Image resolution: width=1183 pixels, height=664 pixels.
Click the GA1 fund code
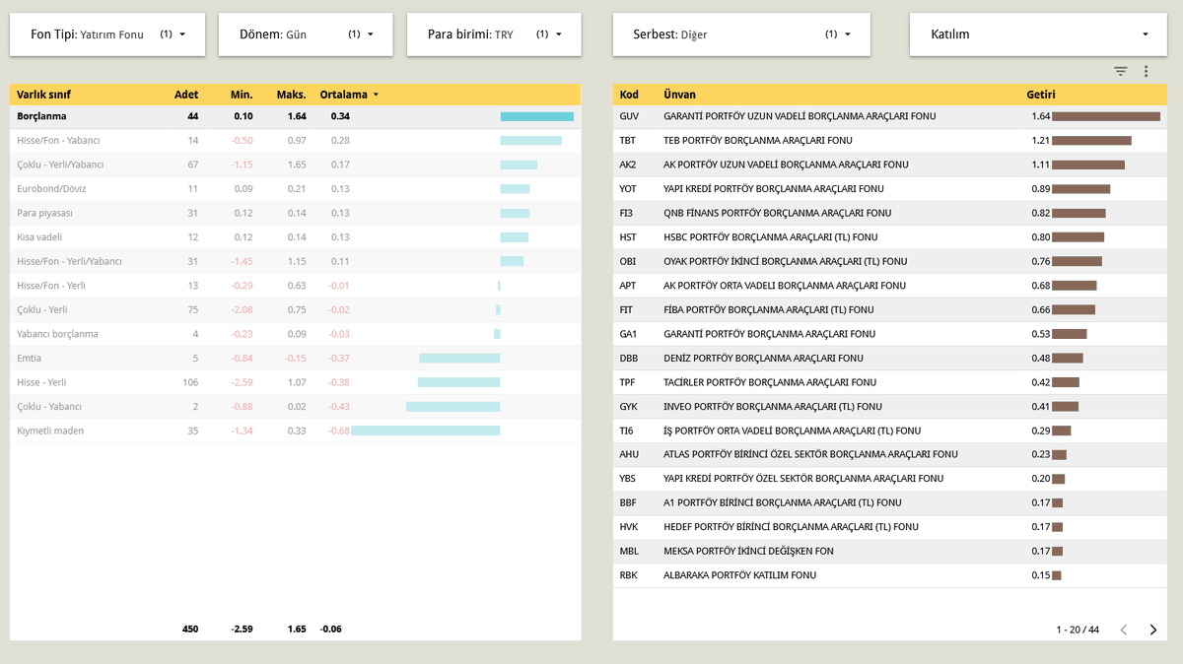click(628, 334)
